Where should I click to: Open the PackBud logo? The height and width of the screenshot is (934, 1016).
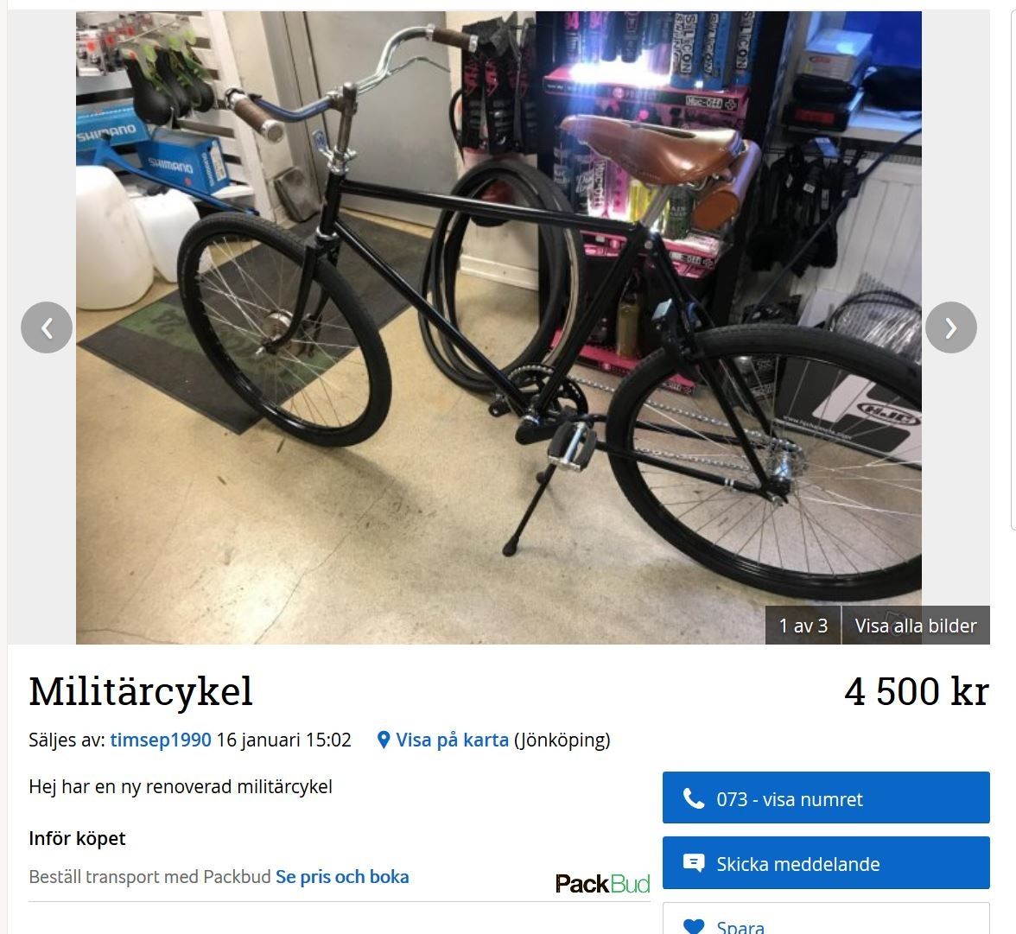603,883
